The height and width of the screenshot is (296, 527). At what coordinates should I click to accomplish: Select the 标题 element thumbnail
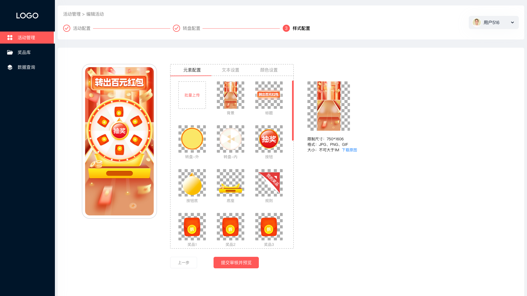tap(269, 95)
